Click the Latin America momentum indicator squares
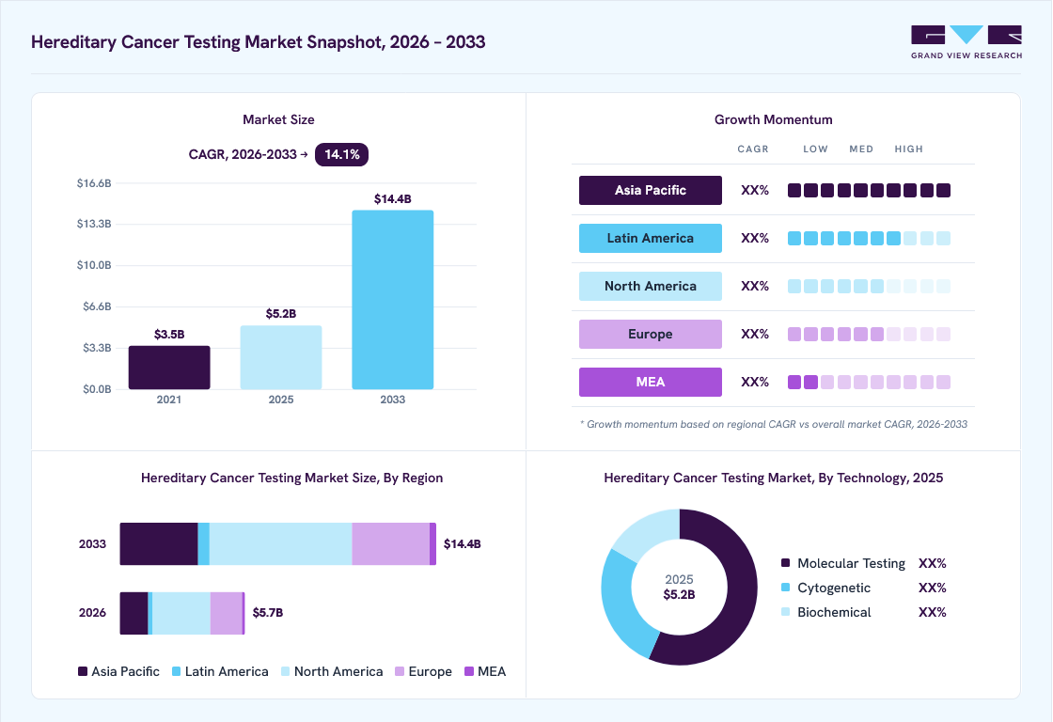 (869, 239)
